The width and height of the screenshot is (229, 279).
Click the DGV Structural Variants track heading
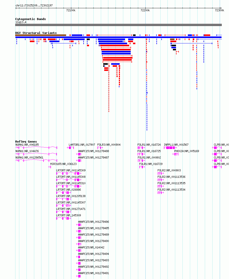coord(36,33)
